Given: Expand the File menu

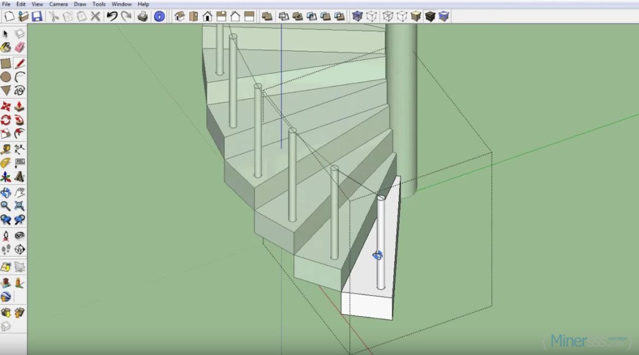Looking at the screenshot, I should point(6,4).
